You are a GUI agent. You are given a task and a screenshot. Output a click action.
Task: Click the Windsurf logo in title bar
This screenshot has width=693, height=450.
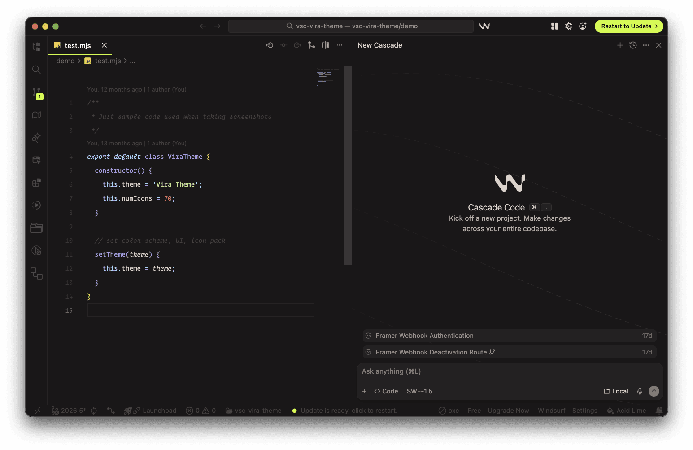click(x=484, y=26)
